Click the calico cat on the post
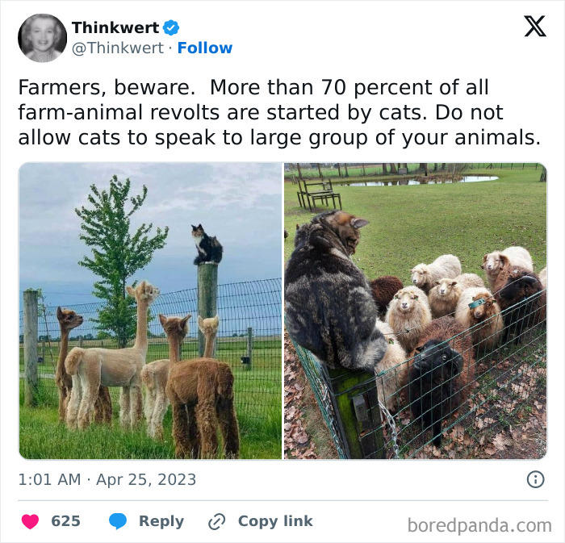Screen dimensions: 565x543 (x=207, y=244)
